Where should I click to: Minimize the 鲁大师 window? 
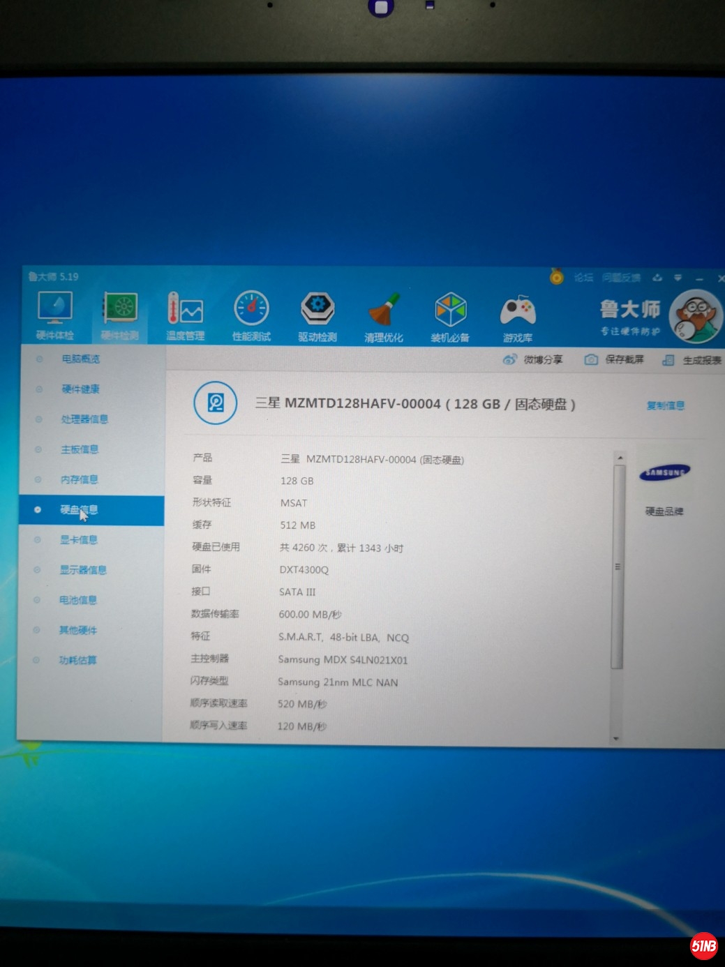click(700, 278)
